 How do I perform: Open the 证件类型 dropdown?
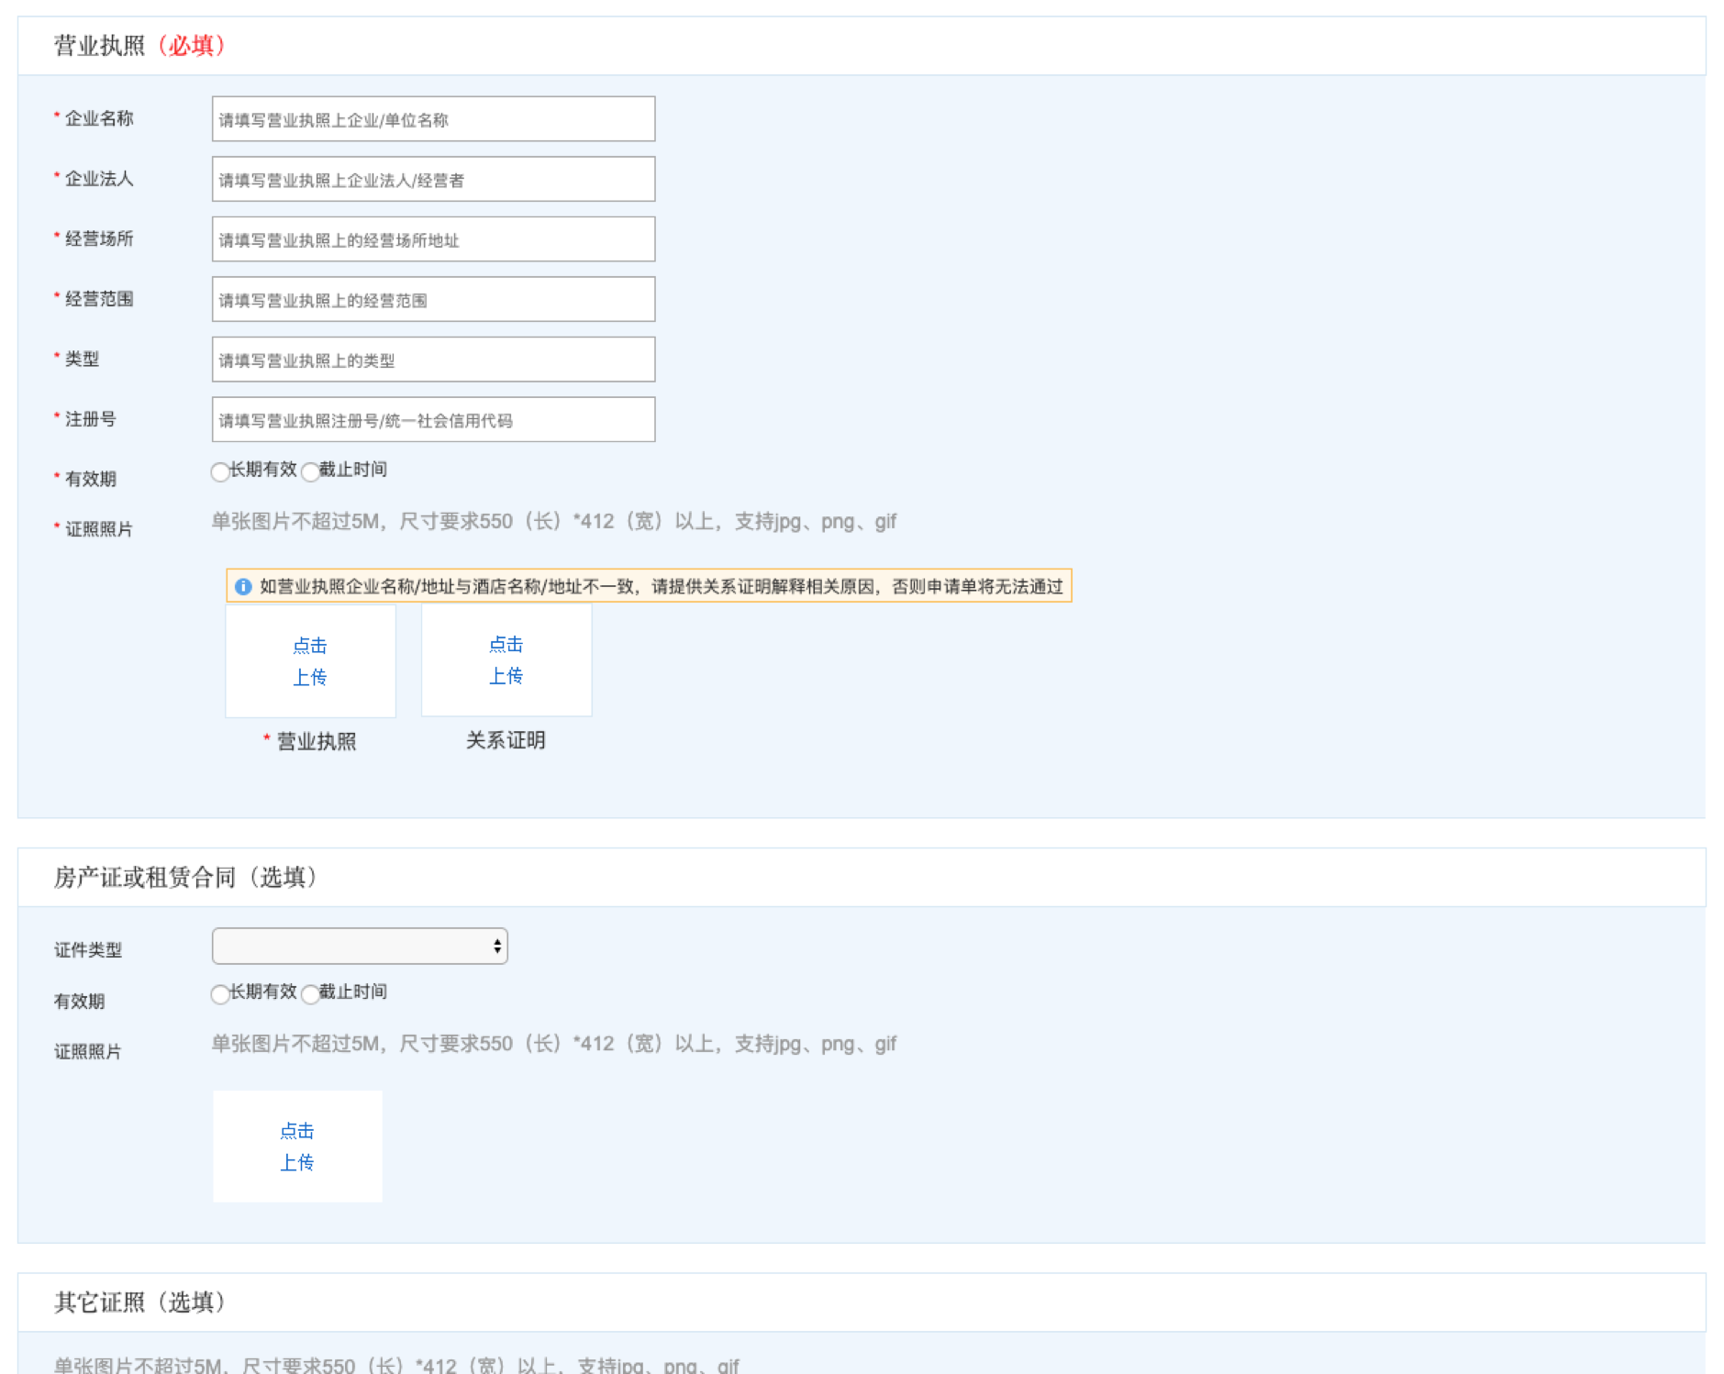[360, 946]
